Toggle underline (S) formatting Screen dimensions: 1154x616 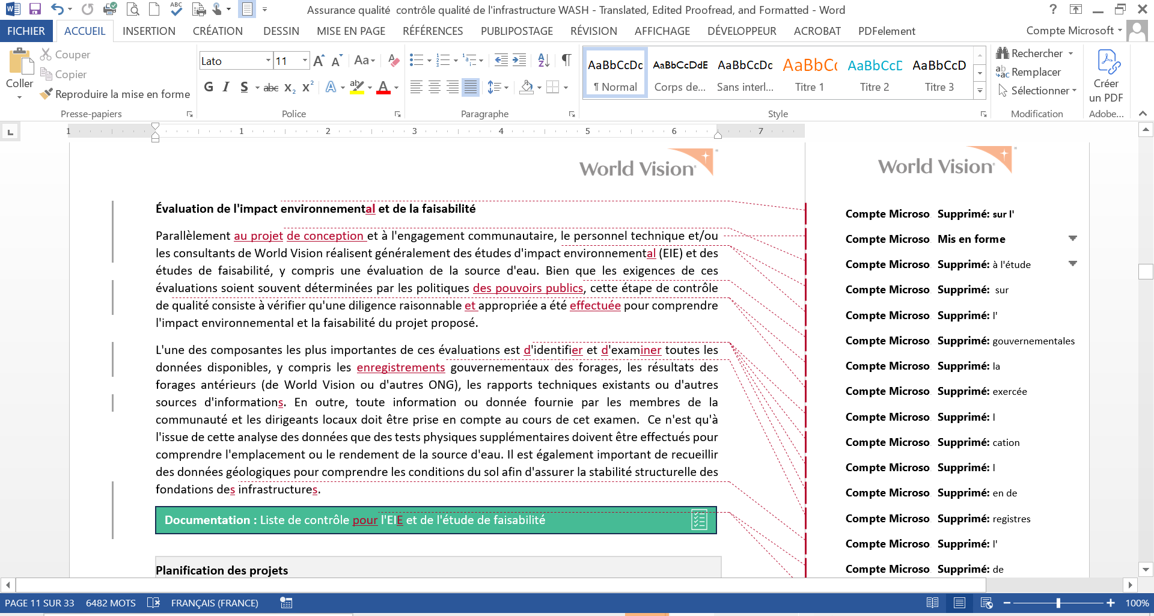coord(244,87)
